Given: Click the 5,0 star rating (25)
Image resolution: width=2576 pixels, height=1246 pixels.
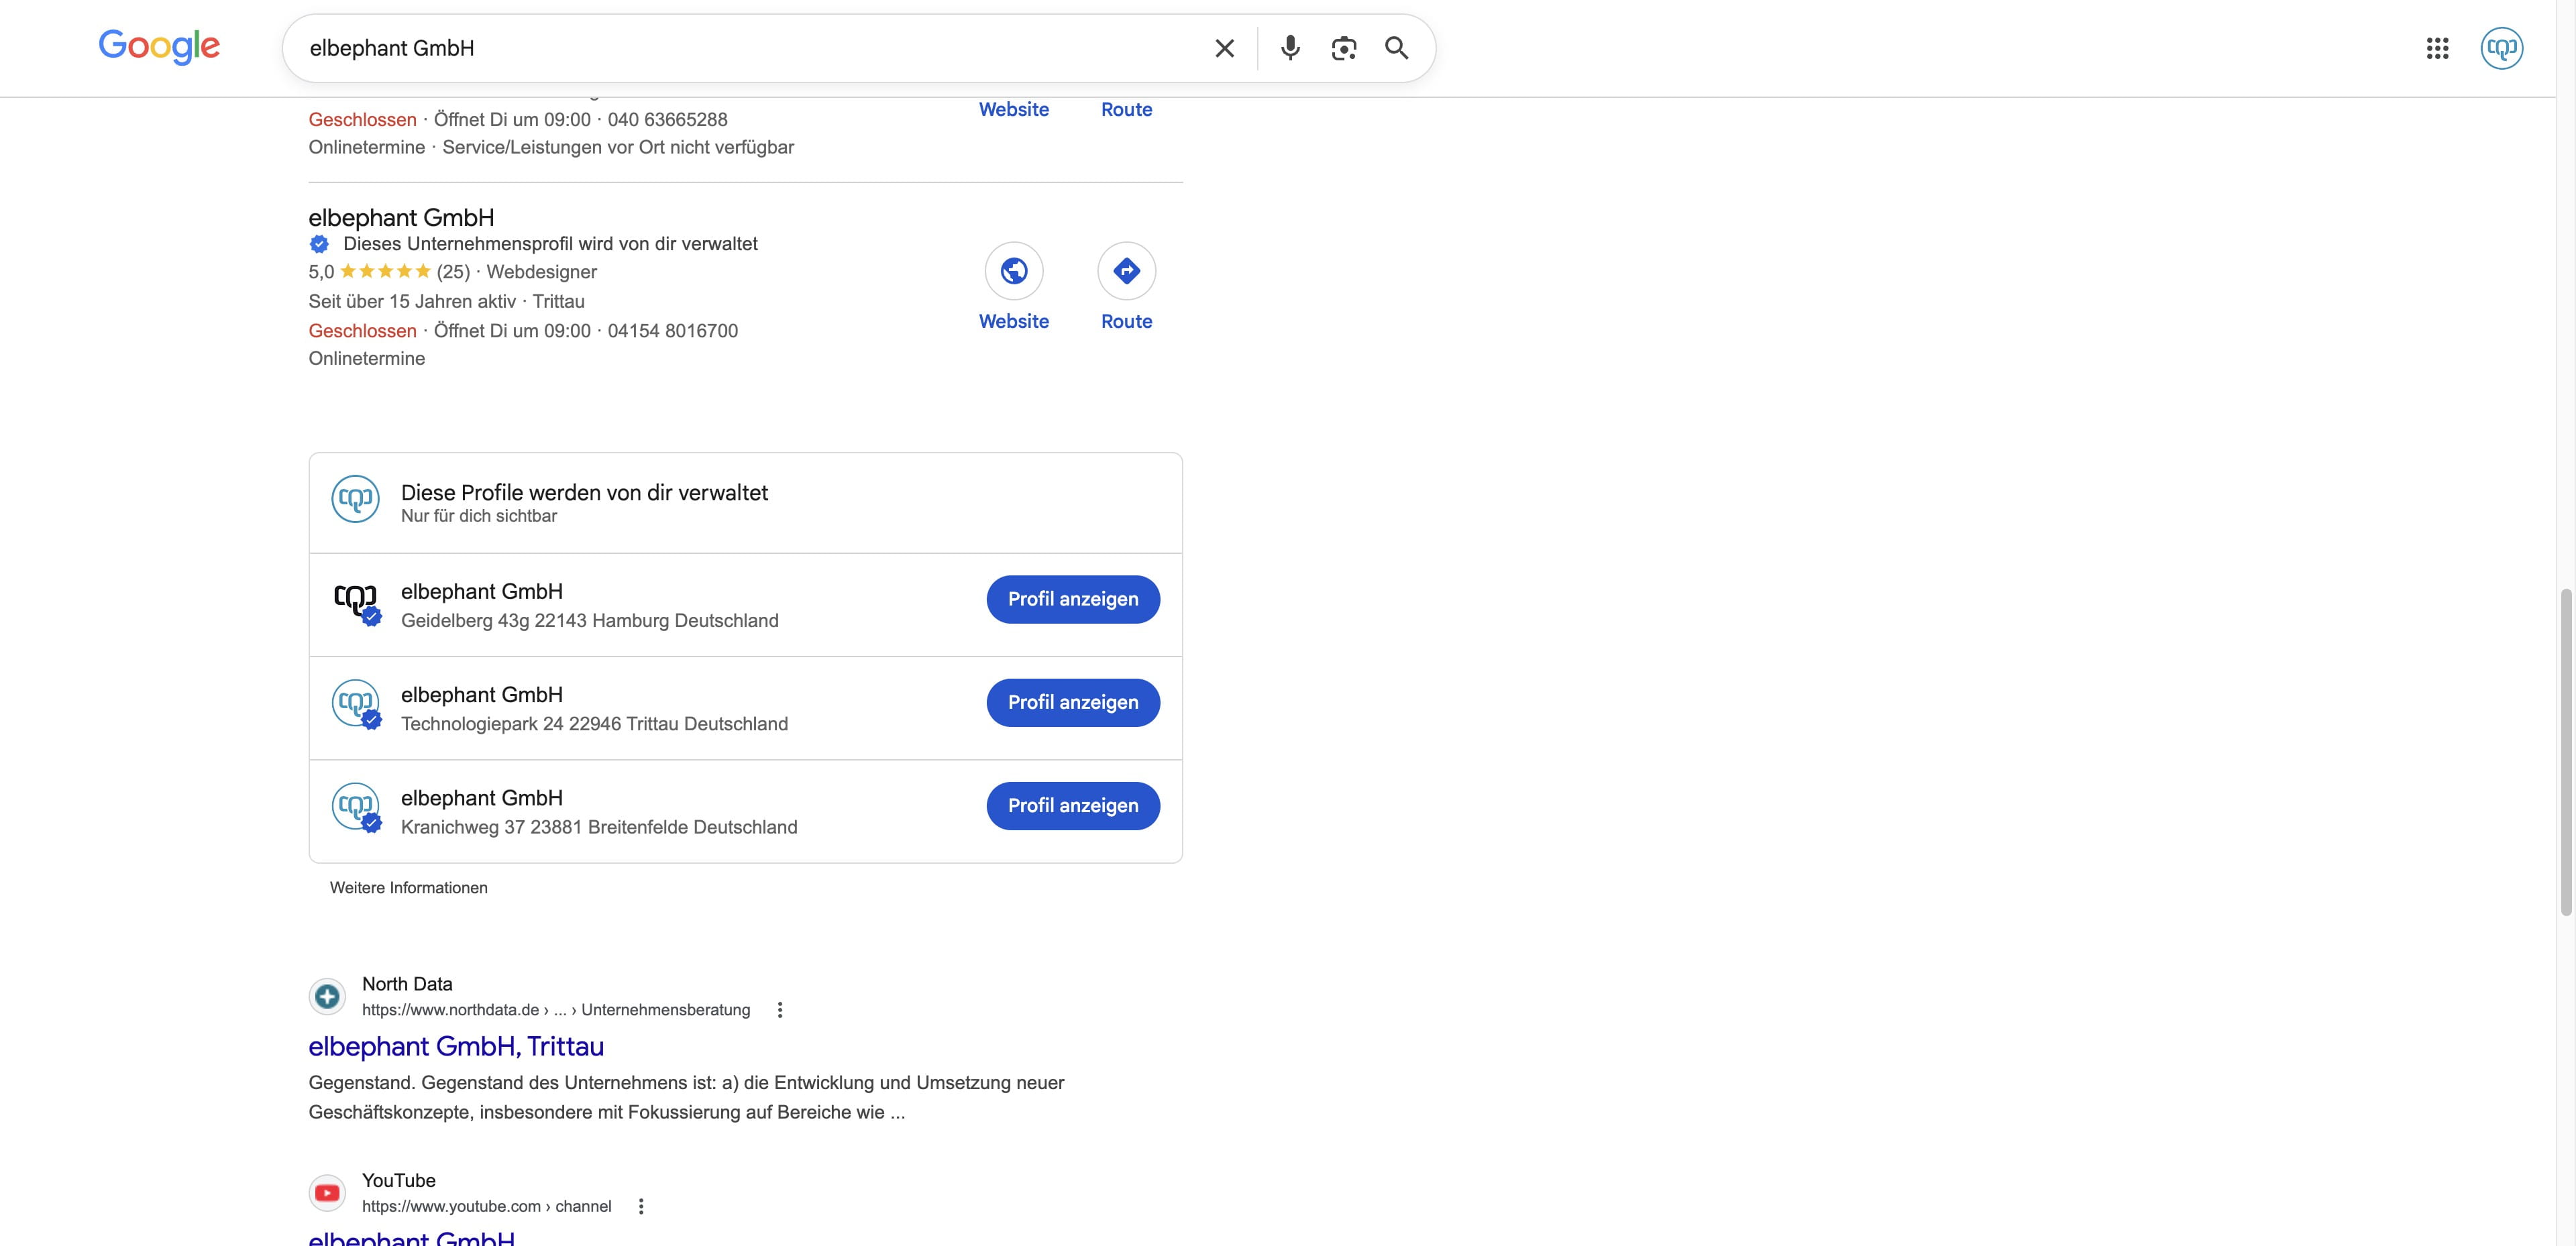Looking at the screenshot, I should [389, 272].
